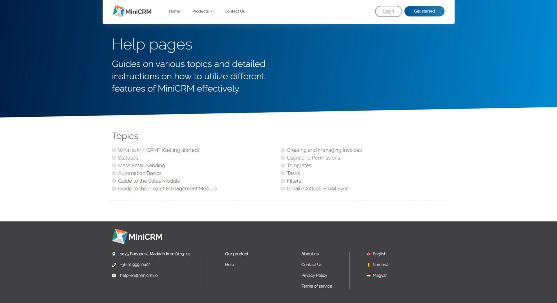The image size is (557, 303).
Task: Click the Help link in the footer
Action: (x=229, y=265)
